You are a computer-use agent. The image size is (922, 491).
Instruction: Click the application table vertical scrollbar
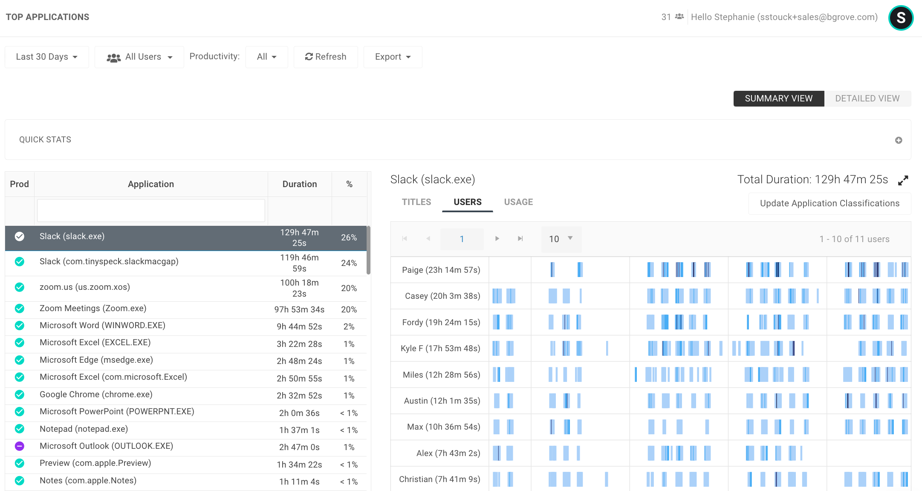point(369,251)
